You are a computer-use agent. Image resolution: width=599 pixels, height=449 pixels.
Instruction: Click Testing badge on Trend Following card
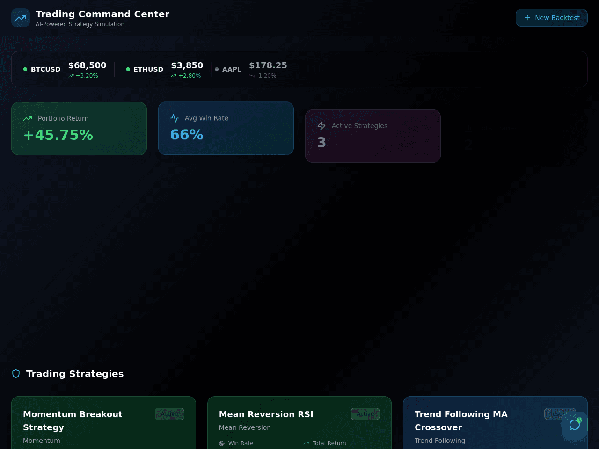coord(560,414)
